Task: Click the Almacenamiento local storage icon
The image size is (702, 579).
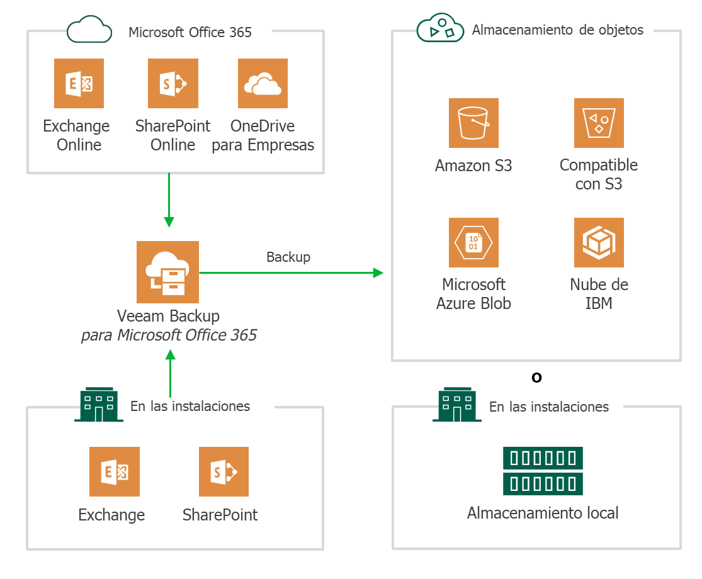Action: click(543, 471)
